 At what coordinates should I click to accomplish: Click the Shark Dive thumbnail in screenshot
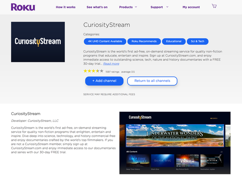pyautogui.click(x=163, y=161)
